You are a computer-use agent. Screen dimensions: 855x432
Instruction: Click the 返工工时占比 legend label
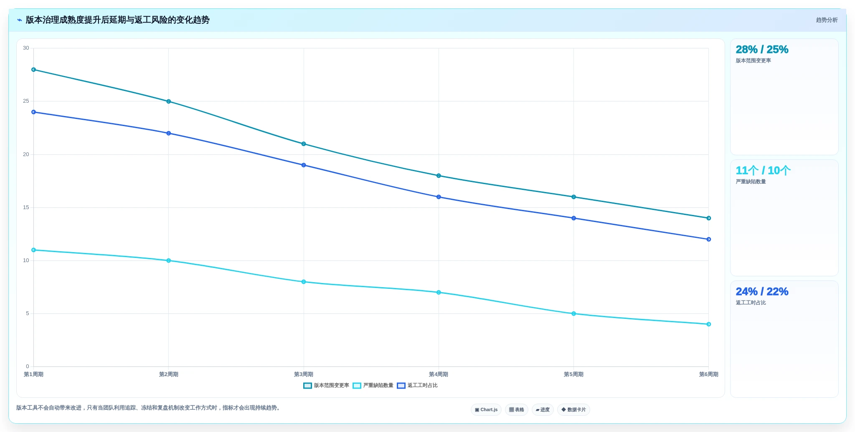point(423,386)
